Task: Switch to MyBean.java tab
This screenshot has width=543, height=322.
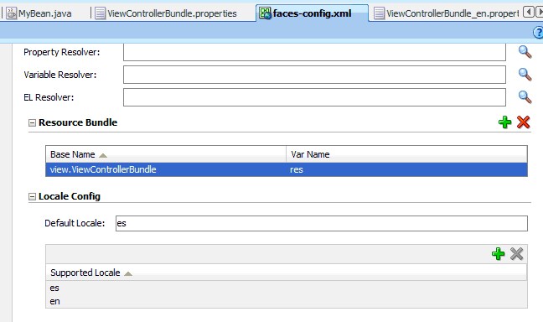Action: pos(39,13)
